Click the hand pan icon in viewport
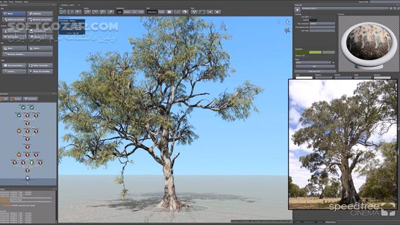The image size is (400, 225). pos(287,22)
